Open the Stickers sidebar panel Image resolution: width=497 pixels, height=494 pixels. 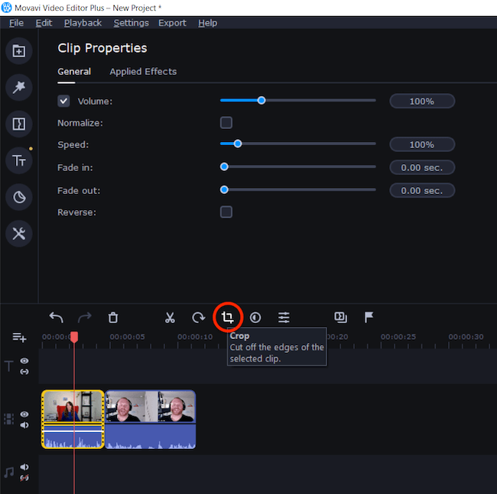19,197
